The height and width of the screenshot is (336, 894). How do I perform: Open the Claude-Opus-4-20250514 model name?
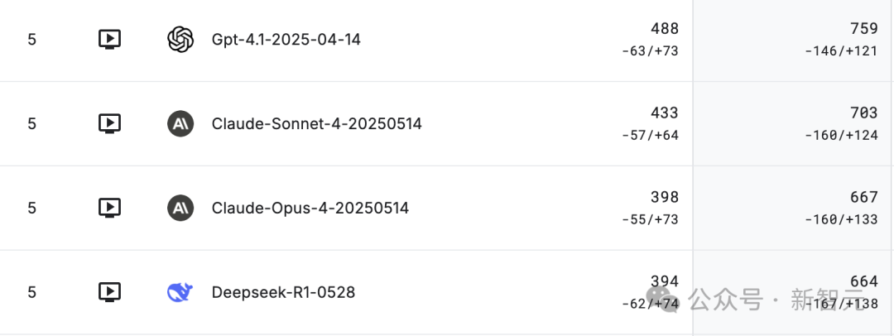pos(310,208)
